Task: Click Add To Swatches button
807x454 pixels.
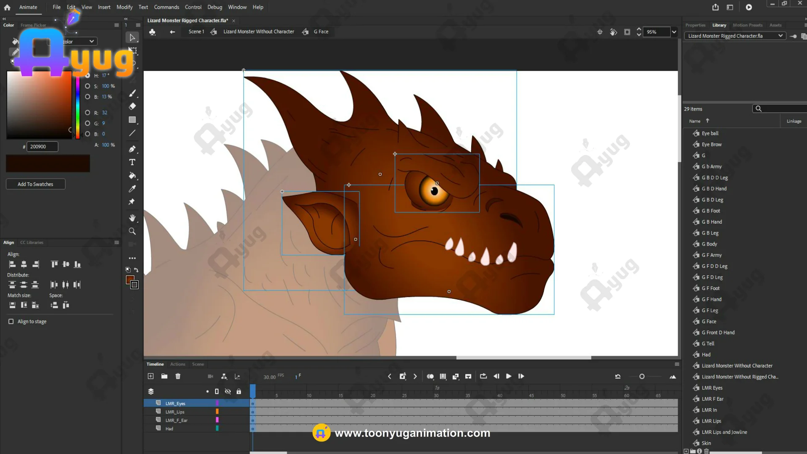Action: (x=35, y=184)
